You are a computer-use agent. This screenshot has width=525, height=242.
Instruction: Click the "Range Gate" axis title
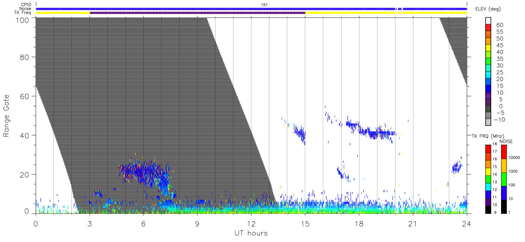tap(6, 116)
